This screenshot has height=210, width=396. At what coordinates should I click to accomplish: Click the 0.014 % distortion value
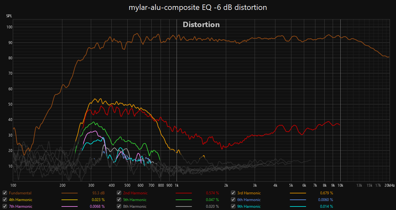pyautogui.click(x=327, y=206)
